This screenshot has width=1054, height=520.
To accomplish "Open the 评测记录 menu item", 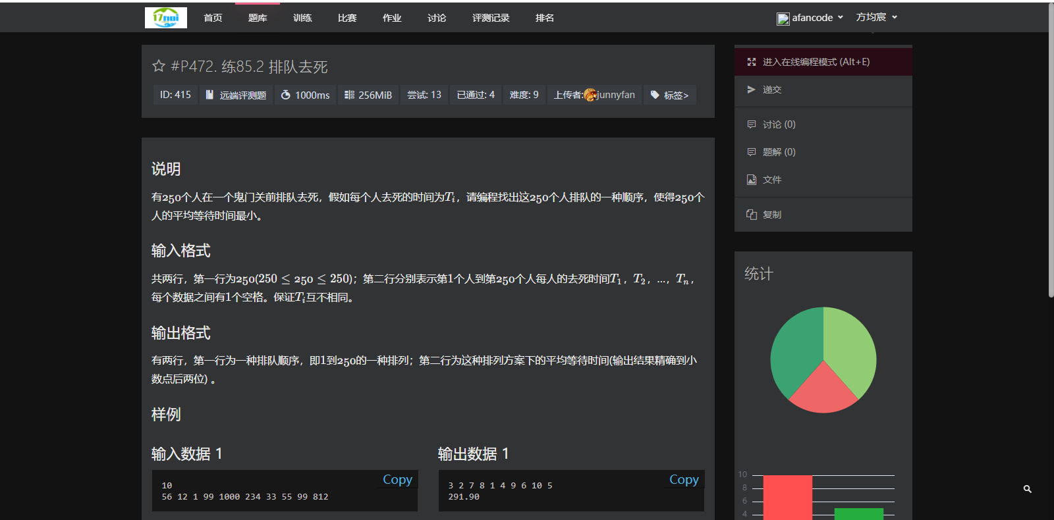I will (x=491, y=18).
